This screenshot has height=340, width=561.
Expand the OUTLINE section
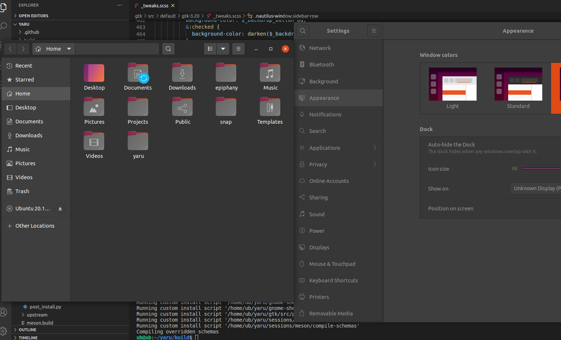(x=27, y=330)
